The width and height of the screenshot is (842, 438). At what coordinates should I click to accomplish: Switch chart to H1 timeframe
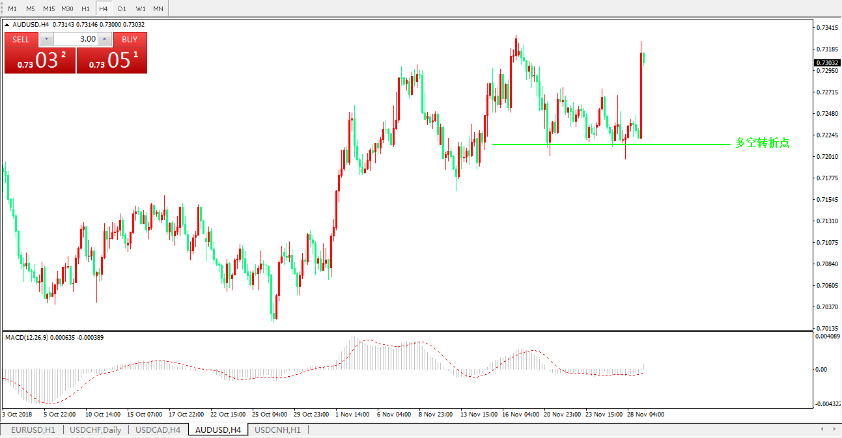(85, 8)
